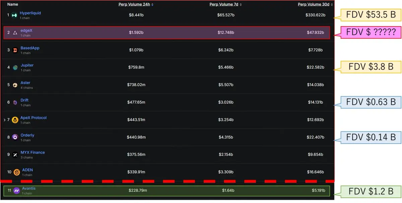The height and width of the screenshot is (203, 402).
Task: Sort by Perp Volume 30d column
Action: click(316, 4)
